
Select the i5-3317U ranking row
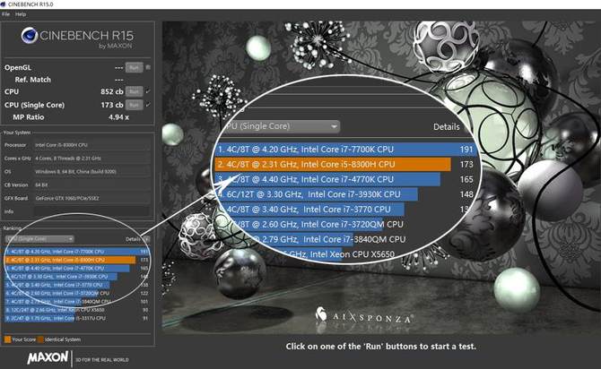point(76,318)
